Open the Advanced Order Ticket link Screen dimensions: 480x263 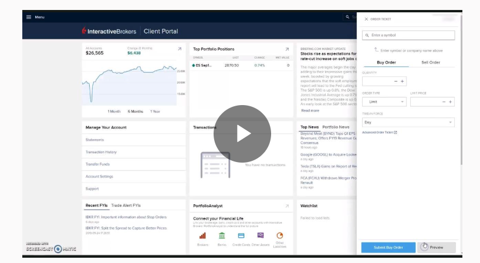click(379, 133)
